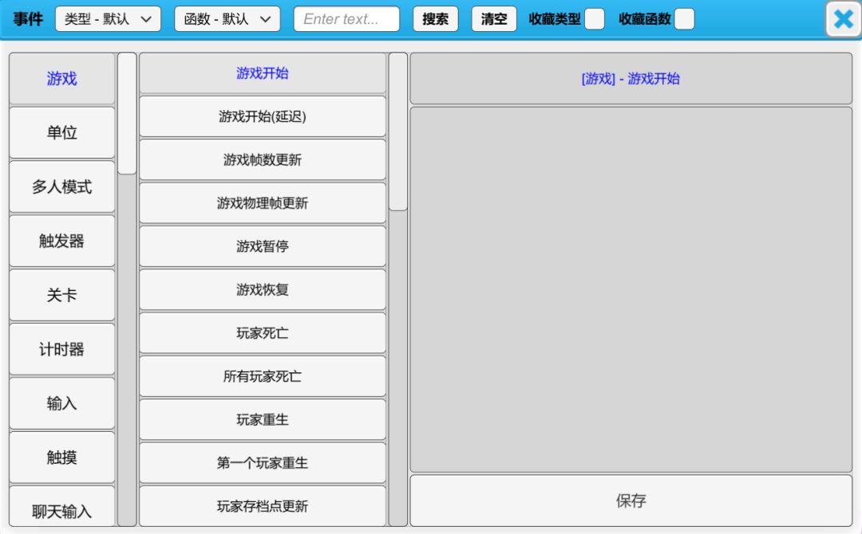This screenshot has width=862, height=534.
Task: Choose the 计时器 category
Action: pos(62,349)
